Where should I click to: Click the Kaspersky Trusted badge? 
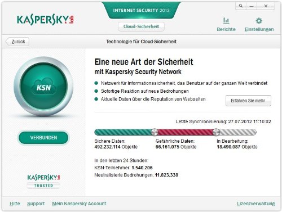(x=43, y=181)
